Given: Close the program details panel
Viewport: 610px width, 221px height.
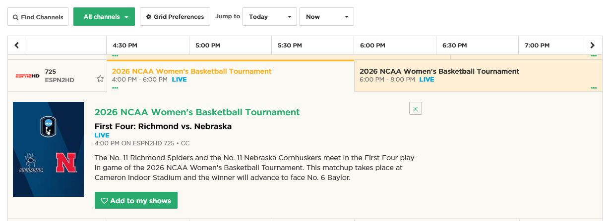Looking at the screenshot, I should [415, 108].
